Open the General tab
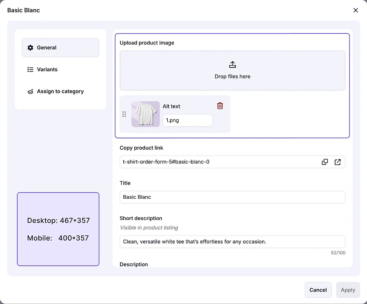The image size is (367, 304). pyautogui.click(x=61, y=48)
